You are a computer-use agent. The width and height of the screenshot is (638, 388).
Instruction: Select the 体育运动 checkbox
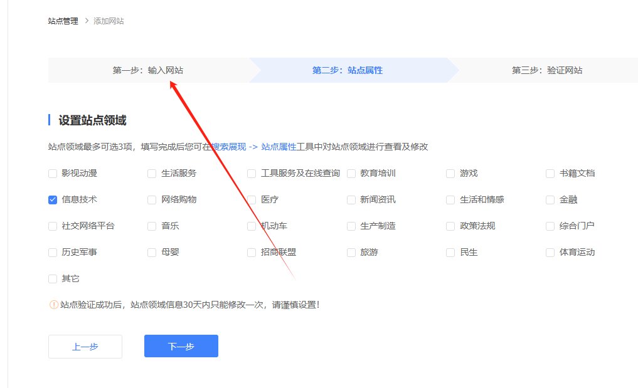(549, 252)
